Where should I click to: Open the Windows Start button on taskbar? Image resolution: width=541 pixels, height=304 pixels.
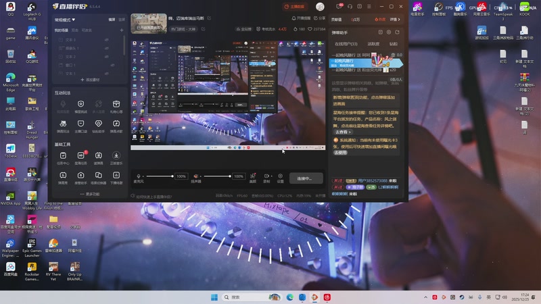[x=214, y=297]
